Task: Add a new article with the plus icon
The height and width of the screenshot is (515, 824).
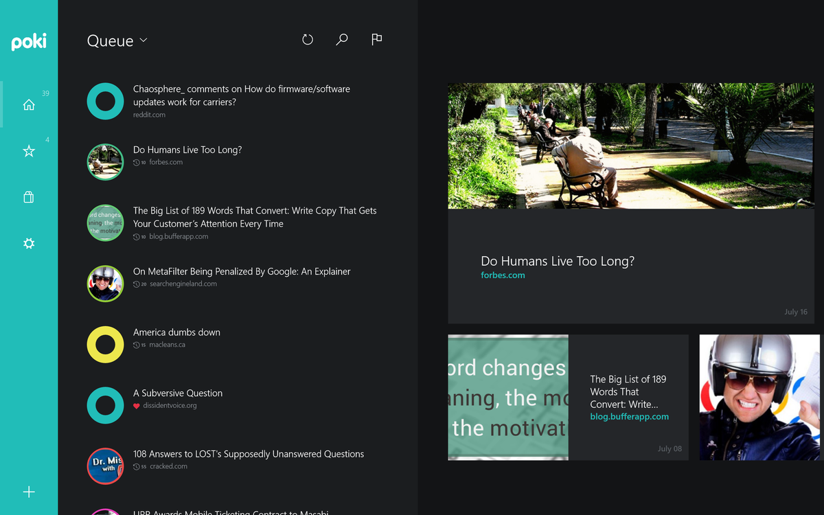Action: coord(29,492)
